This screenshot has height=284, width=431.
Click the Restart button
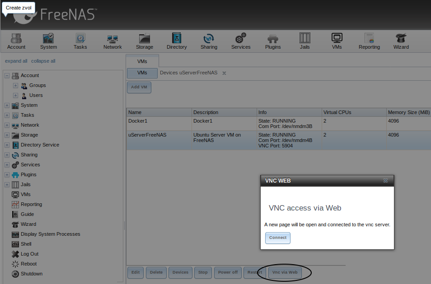(x=255, y=272)
